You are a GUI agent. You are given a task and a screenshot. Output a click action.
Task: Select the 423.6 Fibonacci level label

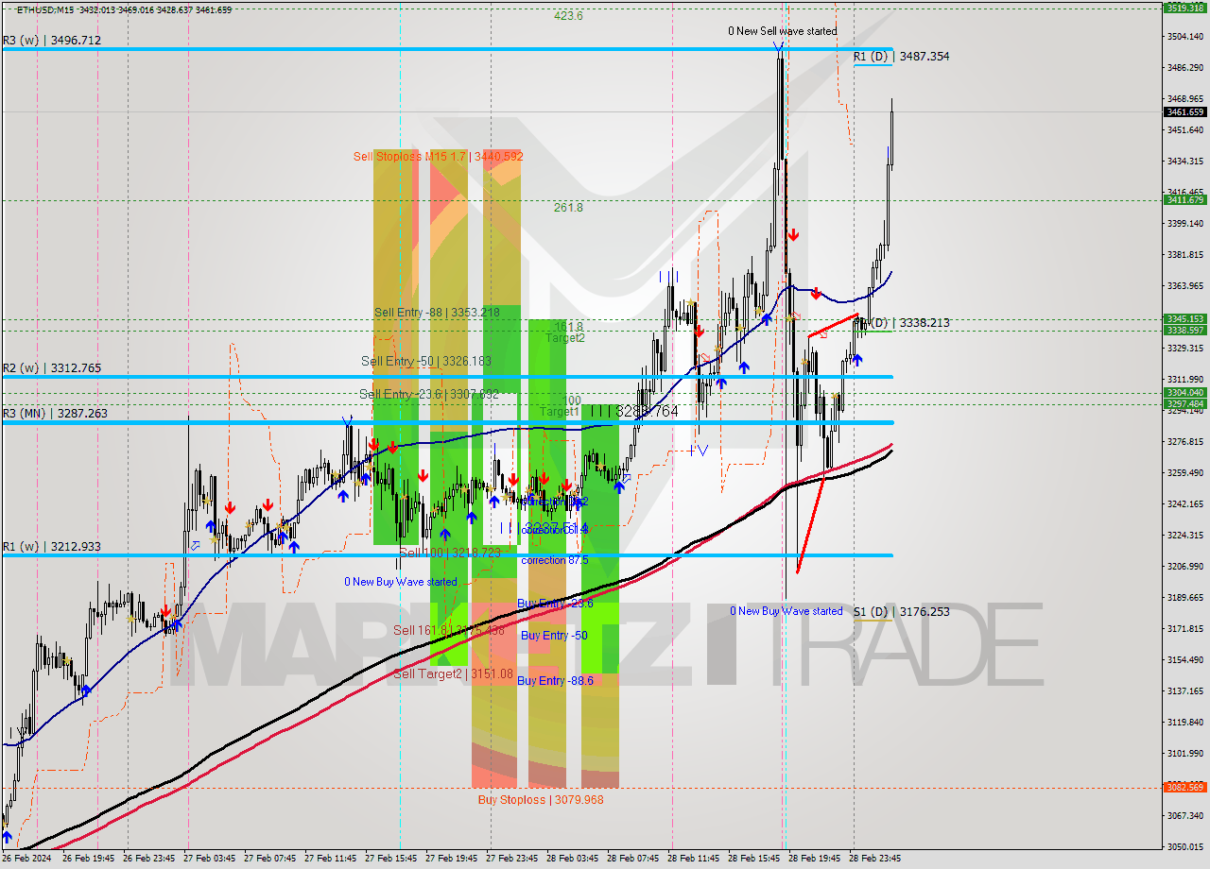coord(568,16)
